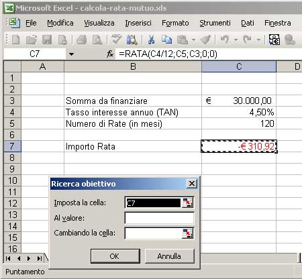Expand the Paste options dropdown arrow
302x279 pixels.
[193, 40]
